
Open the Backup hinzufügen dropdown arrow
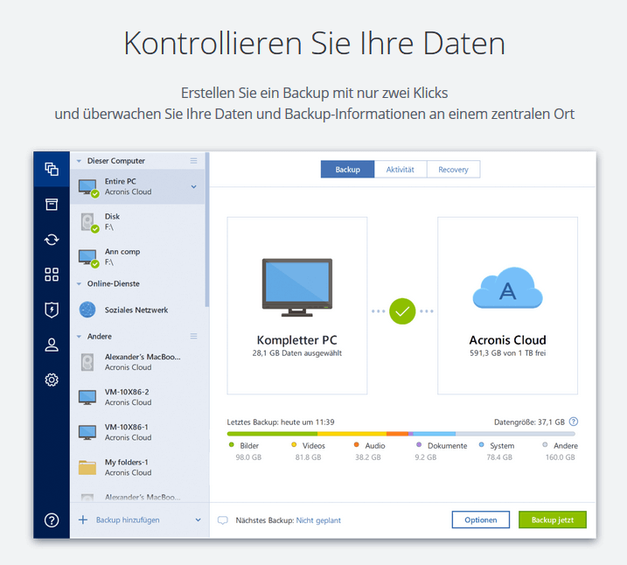[x=198, y=520]
